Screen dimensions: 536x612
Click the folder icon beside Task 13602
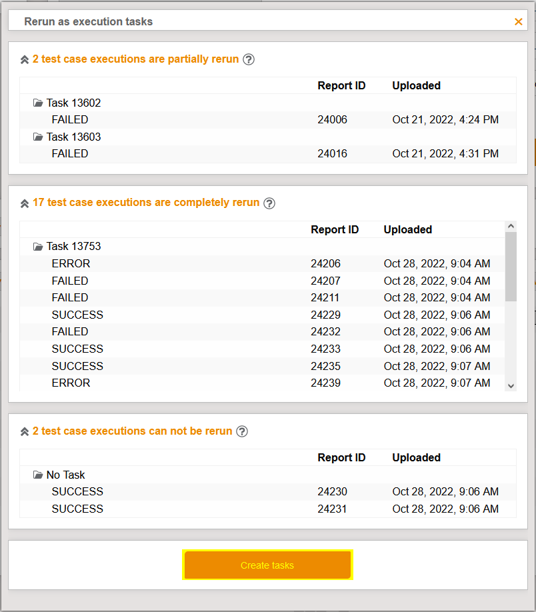click(x=37, y=103)
